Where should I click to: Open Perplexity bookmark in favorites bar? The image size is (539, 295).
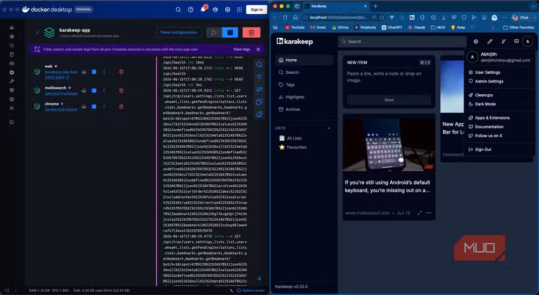pyautogui.click(x=365, y=27)
